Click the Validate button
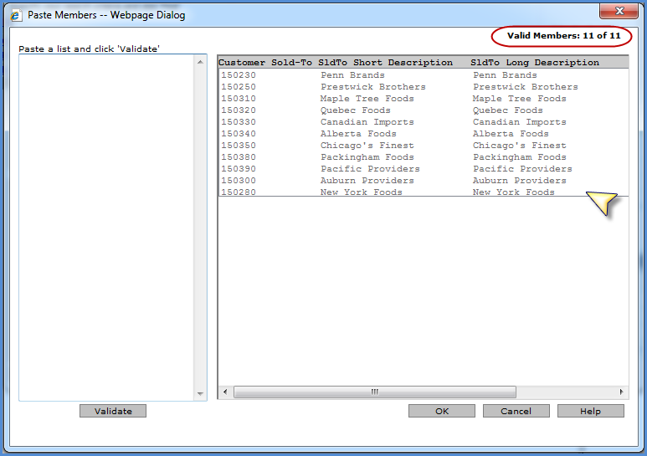The width and height of the screenshot is (647, 456). [113, 411]
